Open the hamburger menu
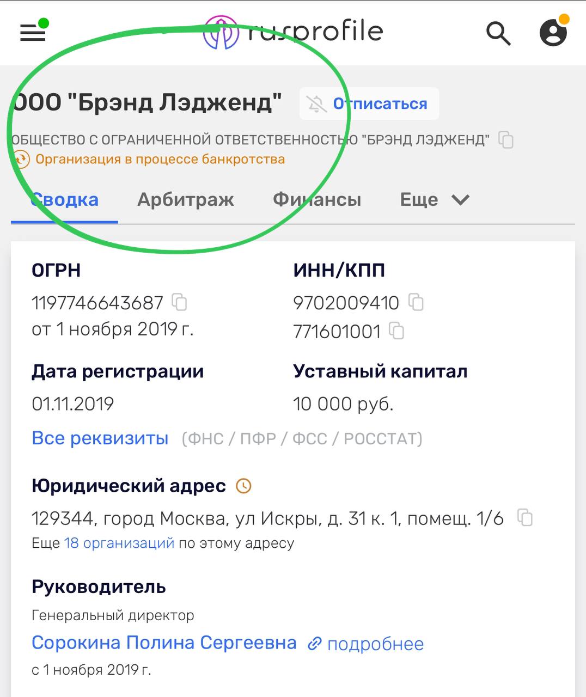The image size is (586, 697). tap(33, 33)
